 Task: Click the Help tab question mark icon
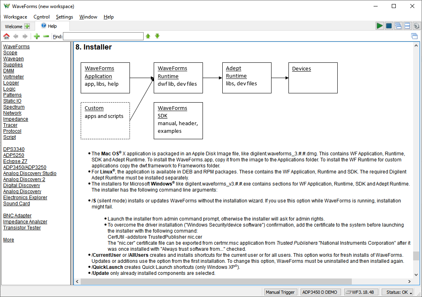tap(44, 25)
